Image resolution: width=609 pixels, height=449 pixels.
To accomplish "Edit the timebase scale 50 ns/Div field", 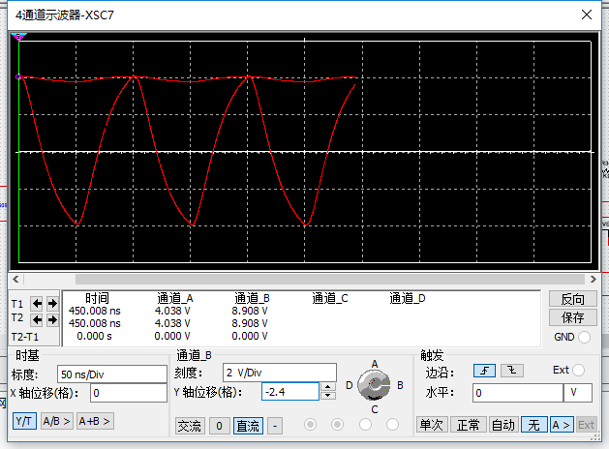I will coord(112,374).
